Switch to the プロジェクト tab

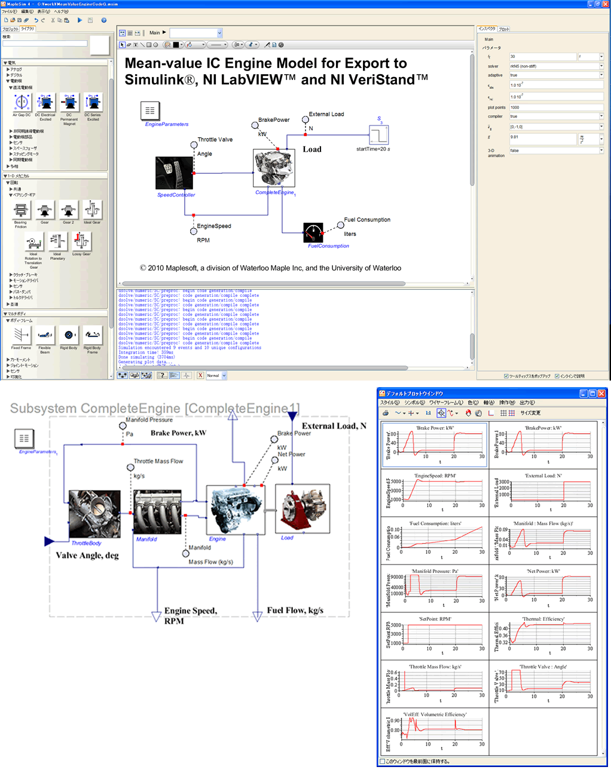pos(10,29)
